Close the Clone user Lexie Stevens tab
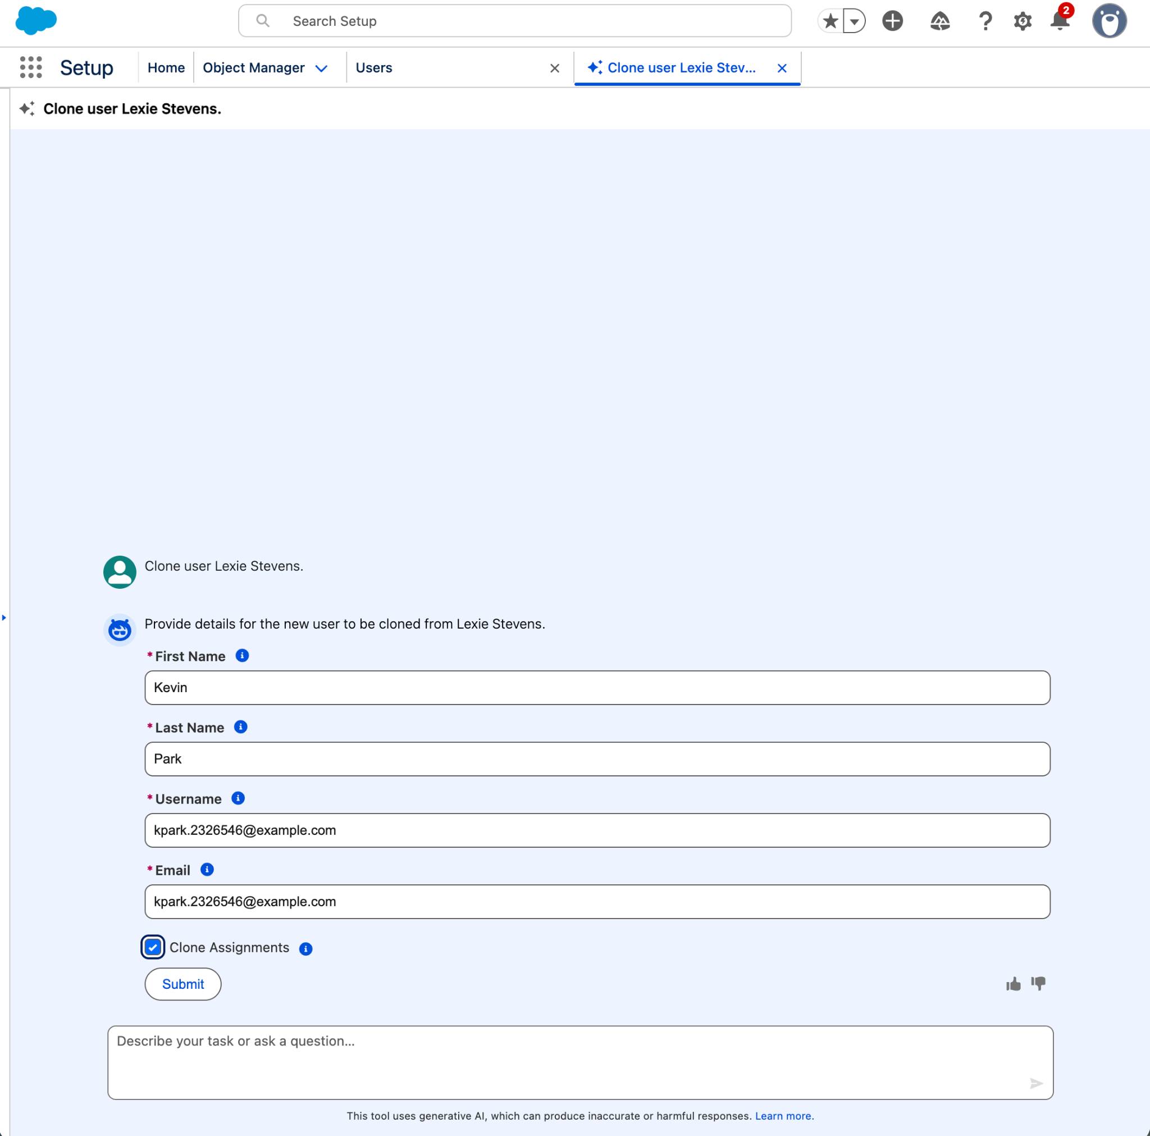 tap(782, 69)
